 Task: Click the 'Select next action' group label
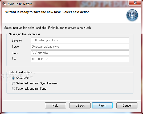20,72
